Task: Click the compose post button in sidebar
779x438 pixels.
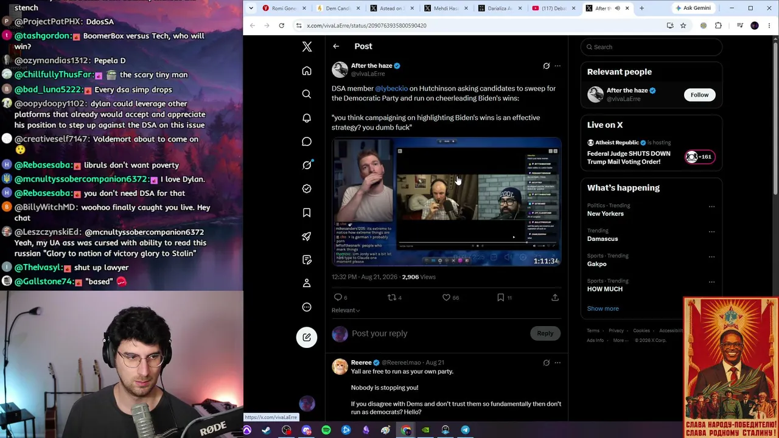Action: (x=307, y=338)
